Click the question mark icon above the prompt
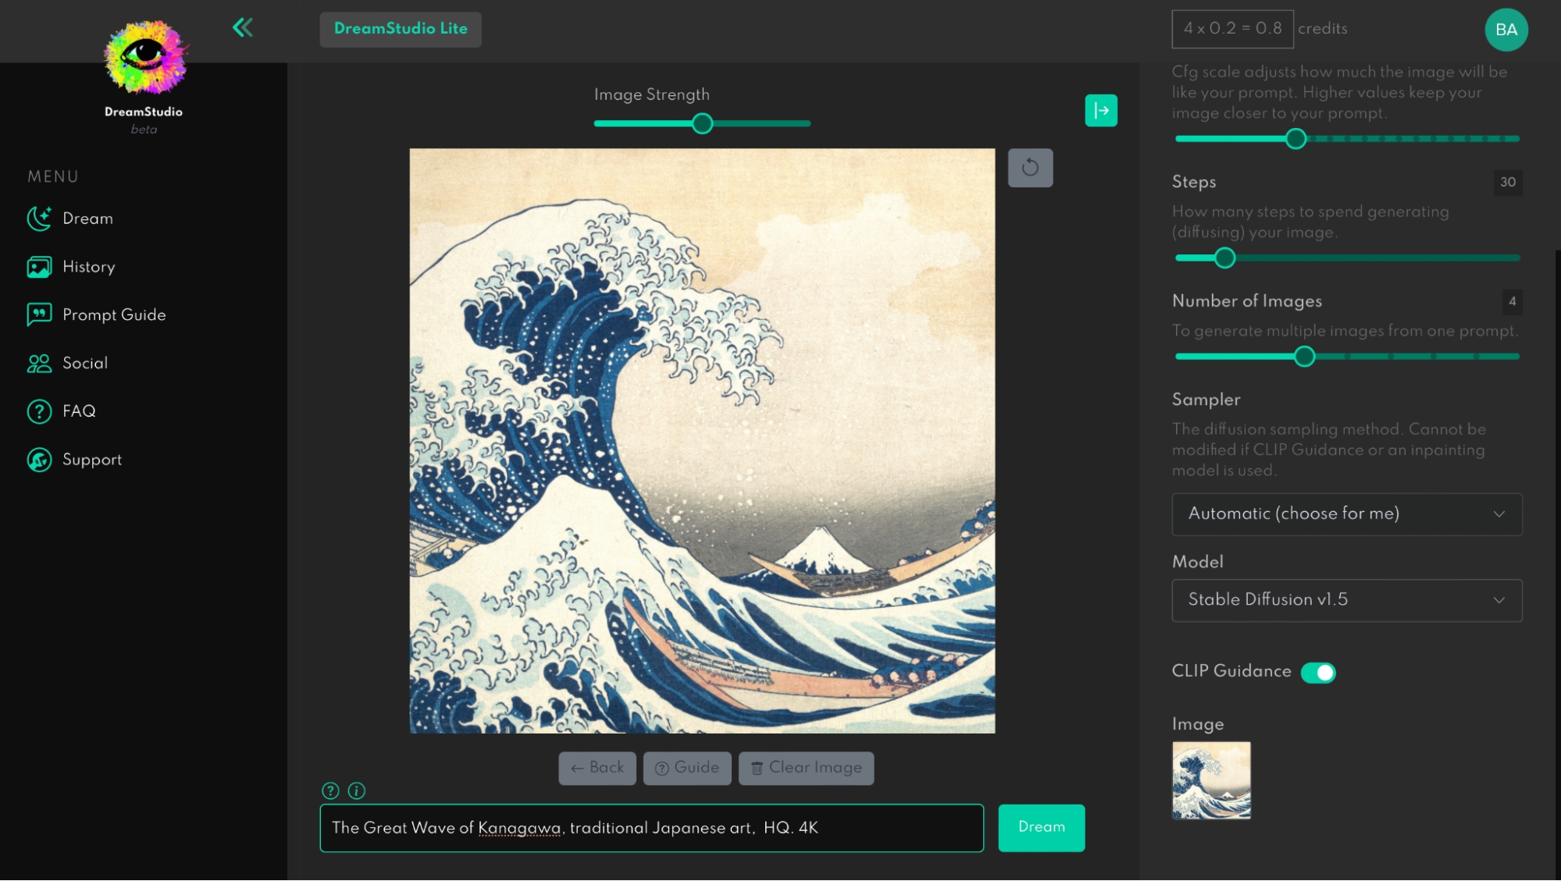1561x881 pixels. pos(330,790)
